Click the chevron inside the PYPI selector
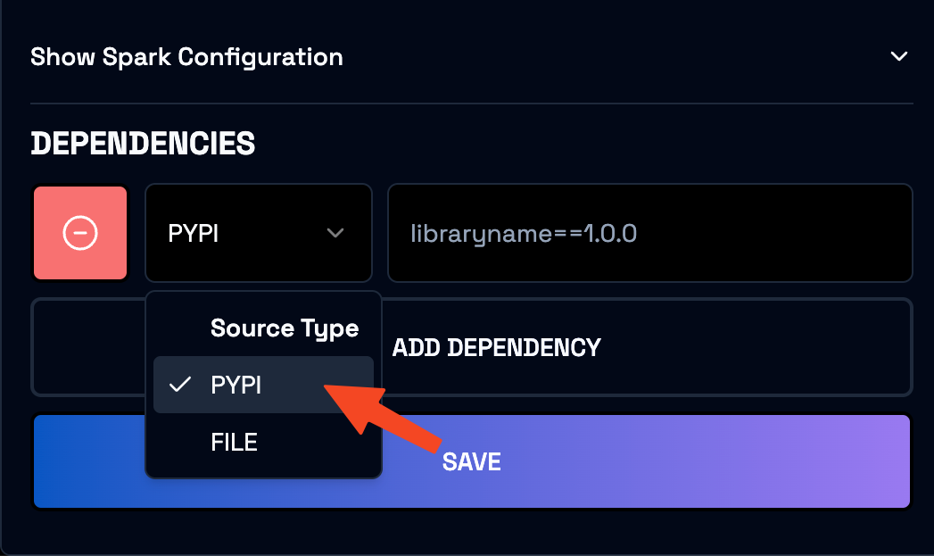Image resolution: width=934 pixels, height=556 pixels. coord(335,232)
